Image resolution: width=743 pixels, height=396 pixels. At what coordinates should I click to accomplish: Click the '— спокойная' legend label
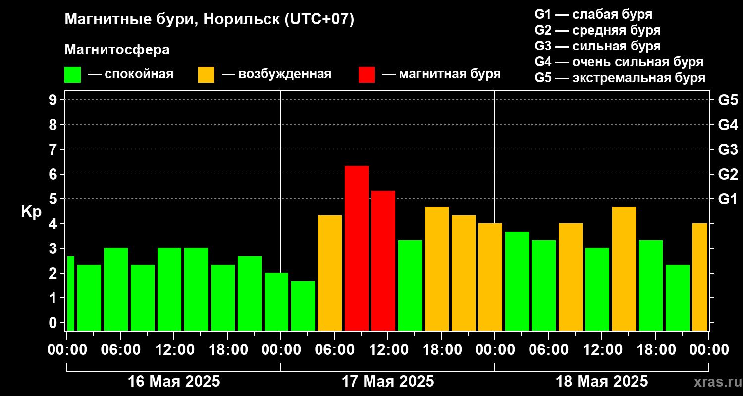click(x=131, y=74)
